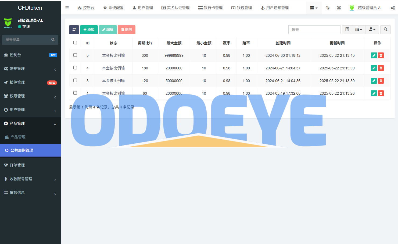Select the checkbox for row ID 5
The width and height of the screenshot is (398, 244).
(75, 55)
